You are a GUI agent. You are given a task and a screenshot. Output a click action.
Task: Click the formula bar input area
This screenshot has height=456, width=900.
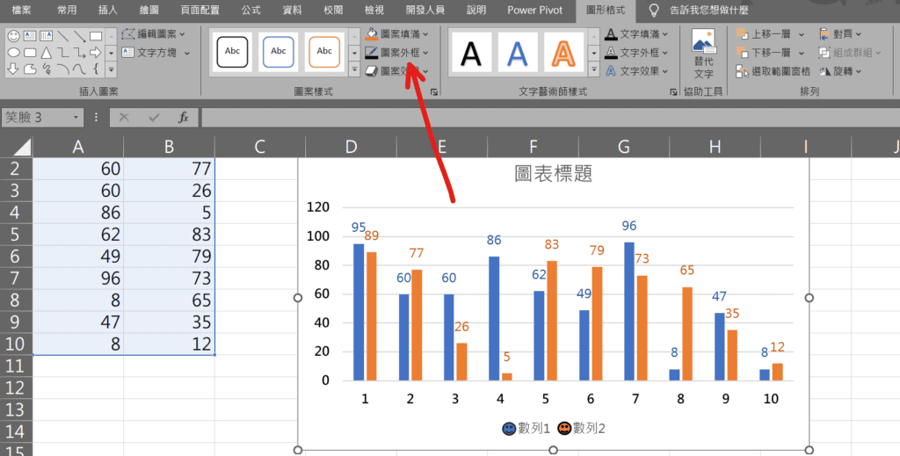pos(550,118)
